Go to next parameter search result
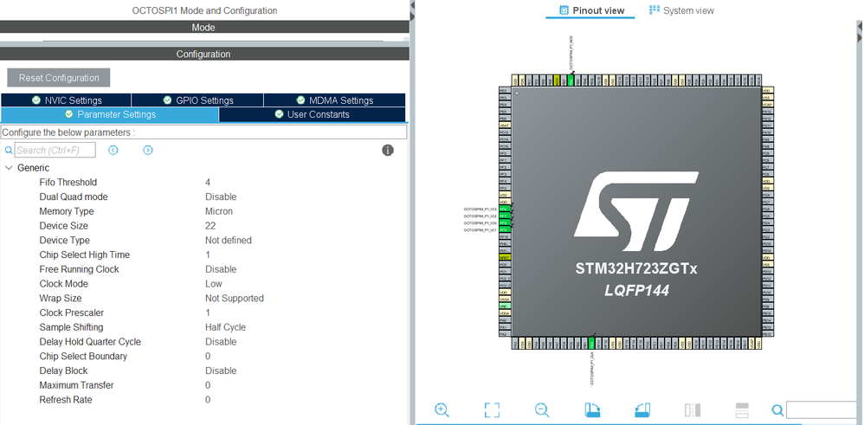This screenshot has height=425, width=864. (x=148, y=150)
